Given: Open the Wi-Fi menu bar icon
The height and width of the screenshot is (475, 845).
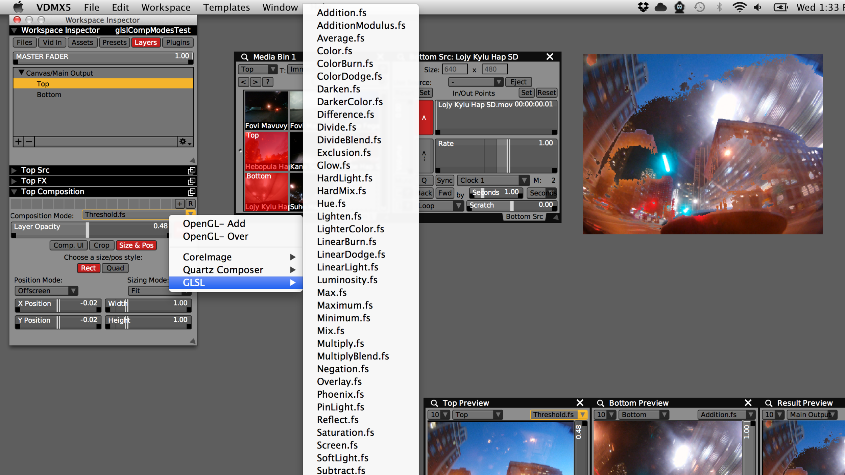Looking at the screenshot, I should [x=739, y=7].
